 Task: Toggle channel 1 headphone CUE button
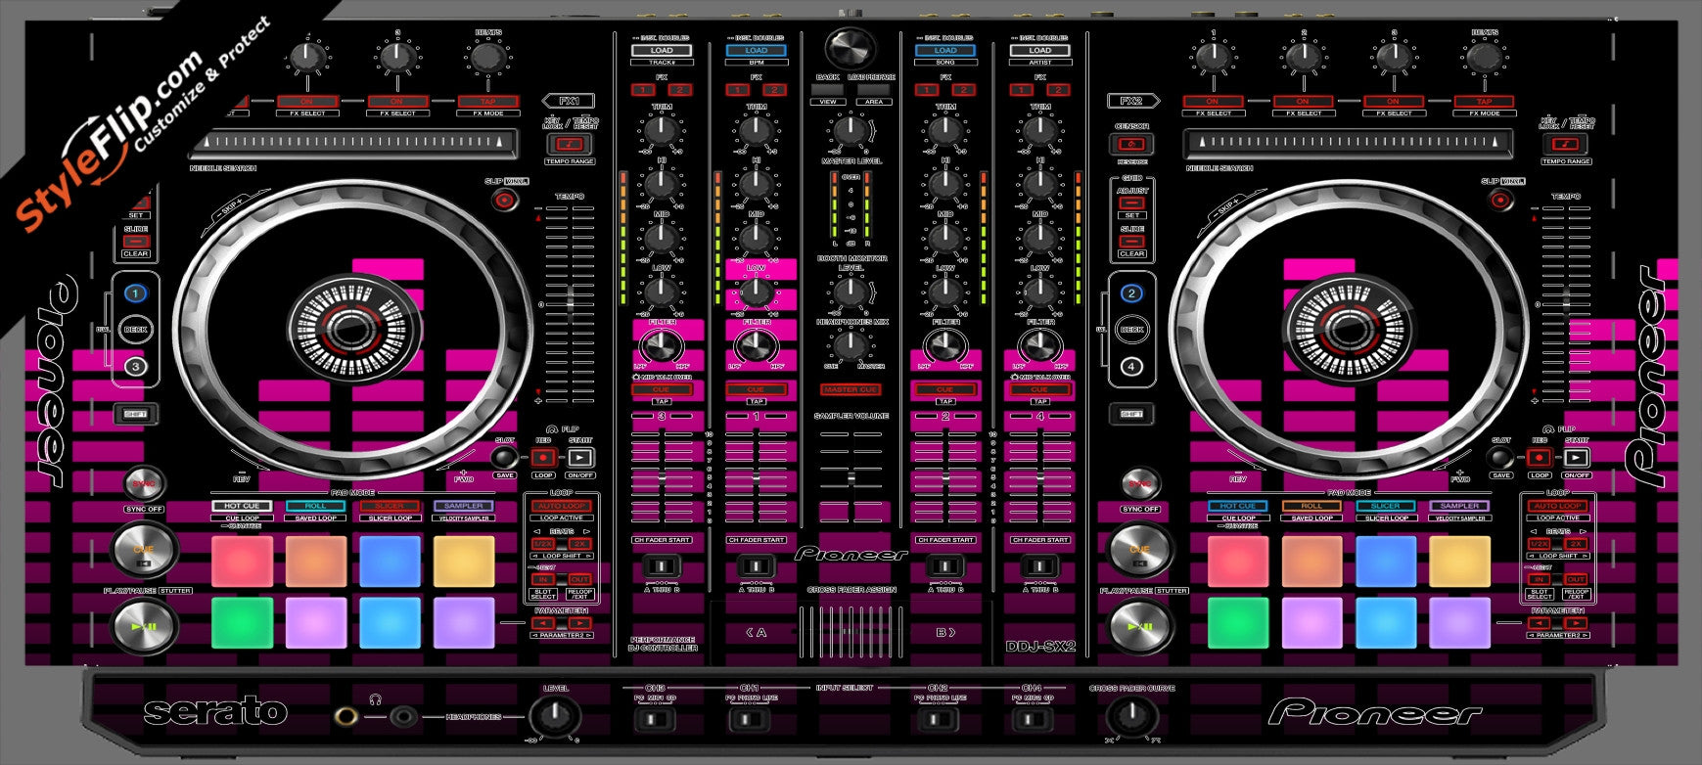point(757,389)
